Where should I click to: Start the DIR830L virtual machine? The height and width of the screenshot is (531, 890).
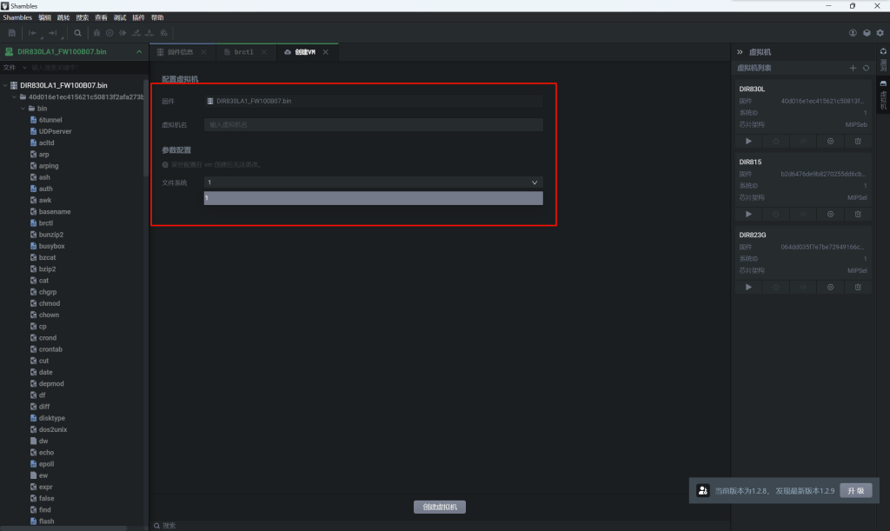(x=748, y=141)
